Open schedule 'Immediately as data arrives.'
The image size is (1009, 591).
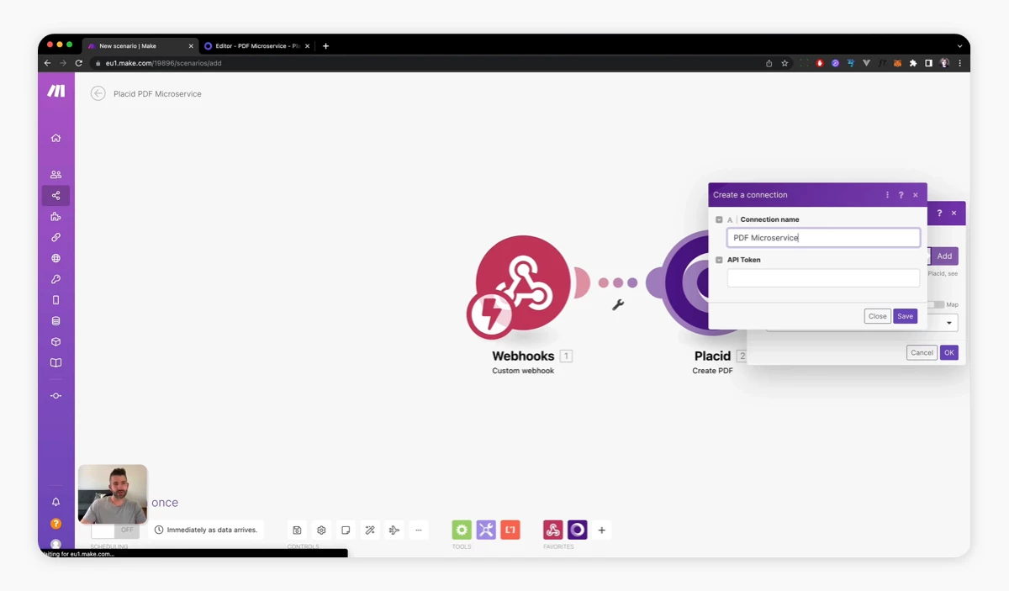point(206,530)
